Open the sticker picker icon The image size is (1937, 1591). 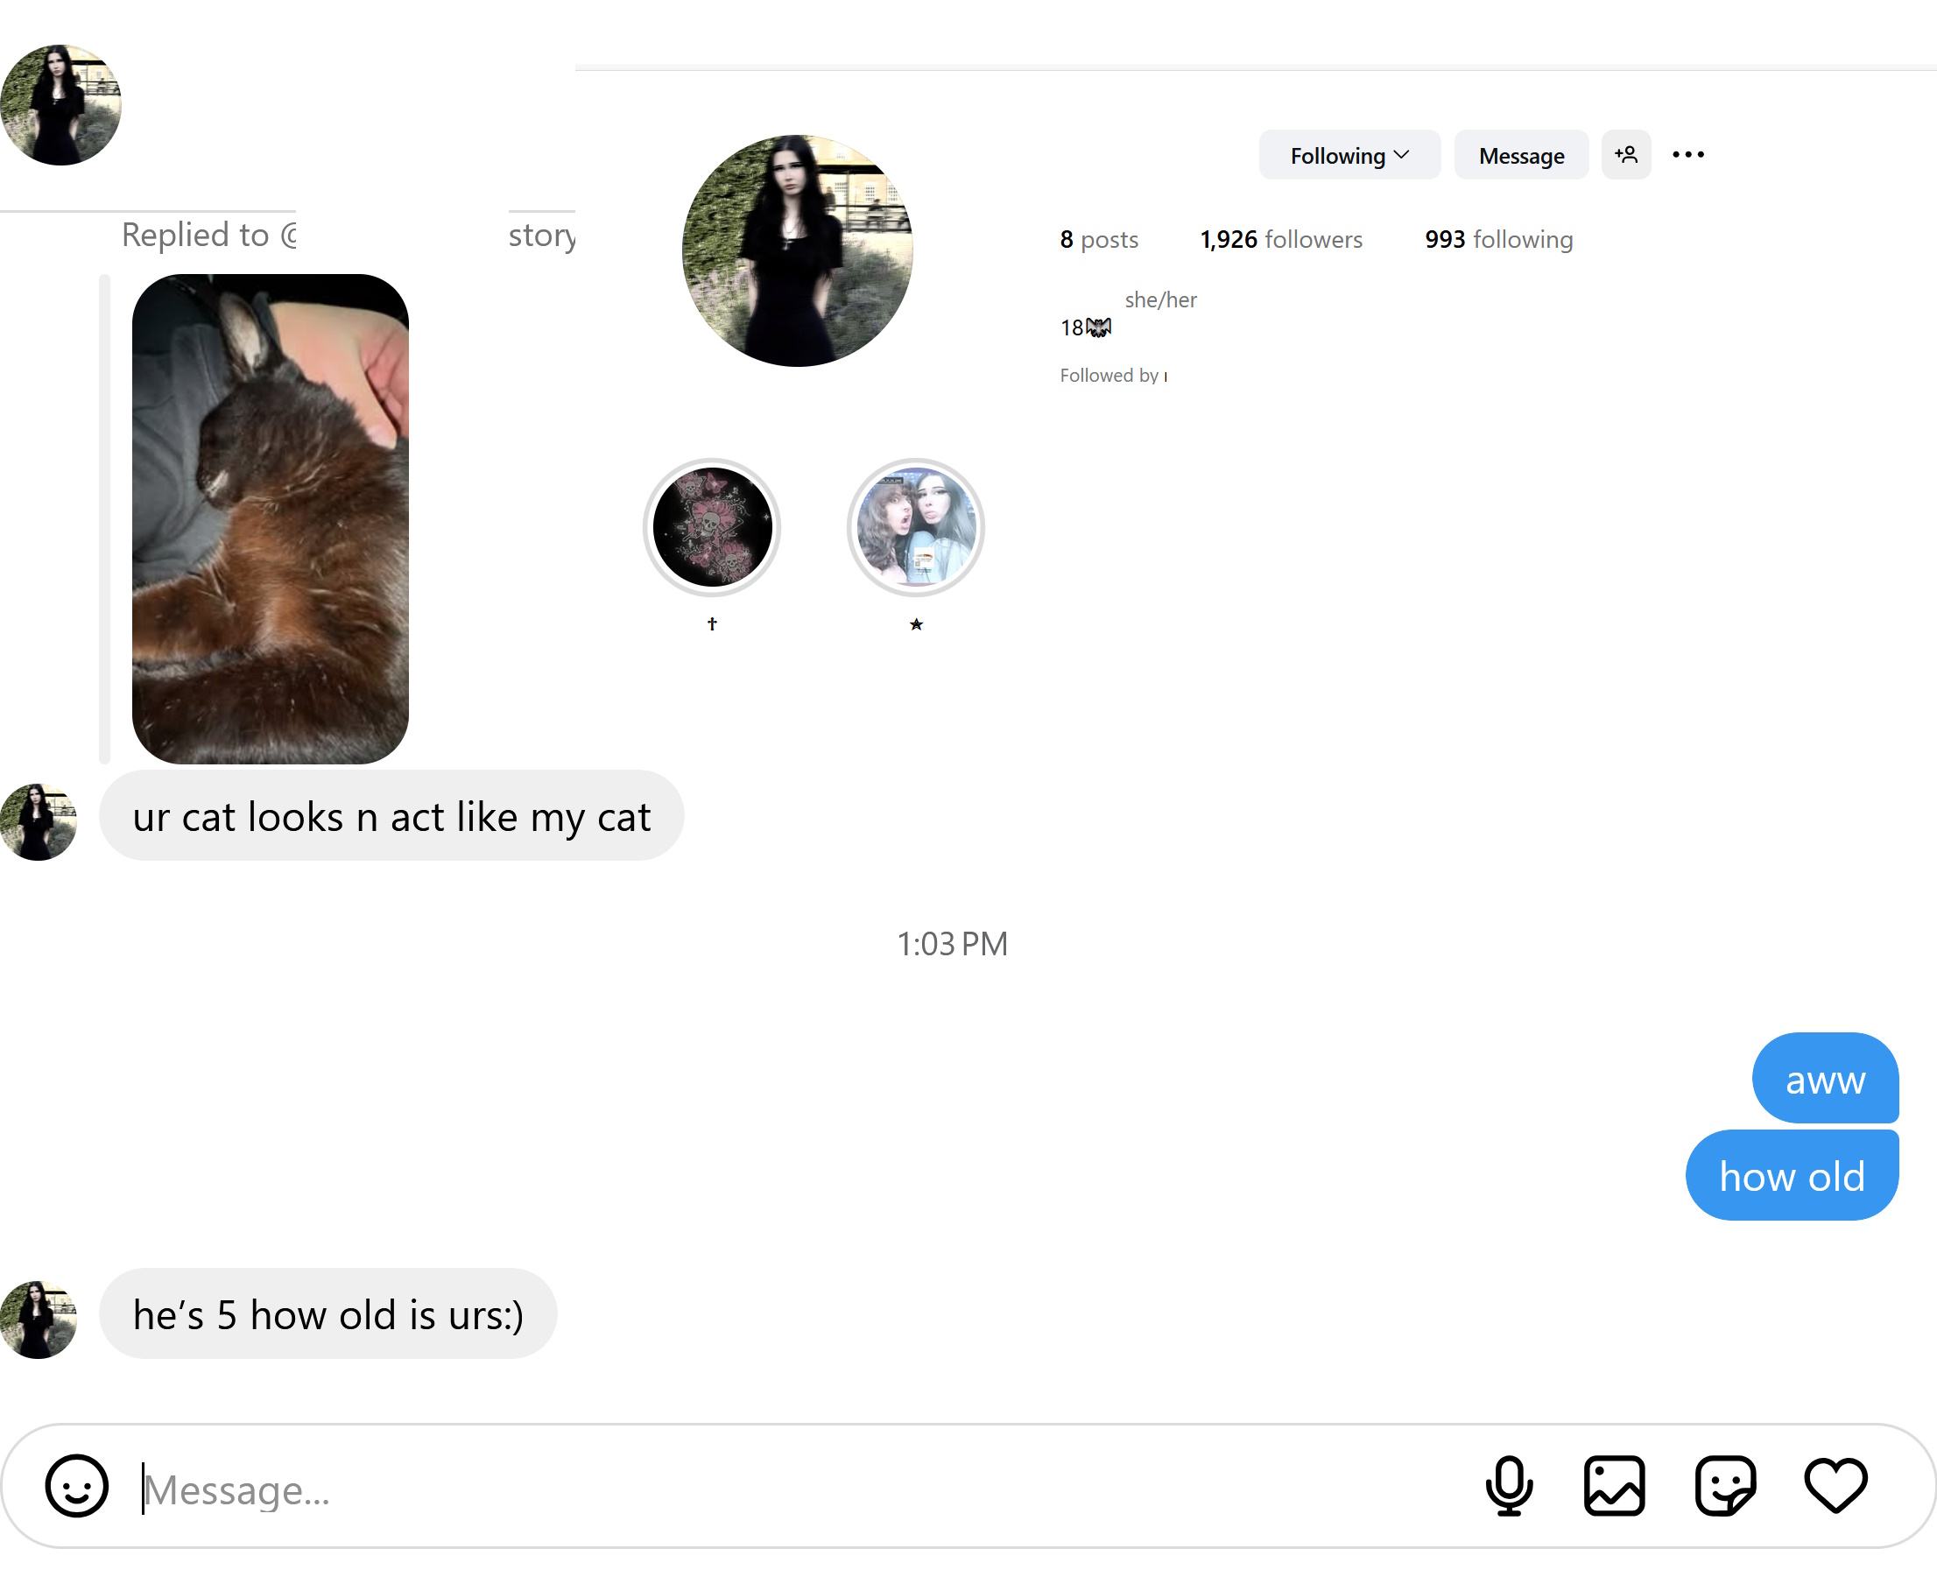point(1725,1486)
